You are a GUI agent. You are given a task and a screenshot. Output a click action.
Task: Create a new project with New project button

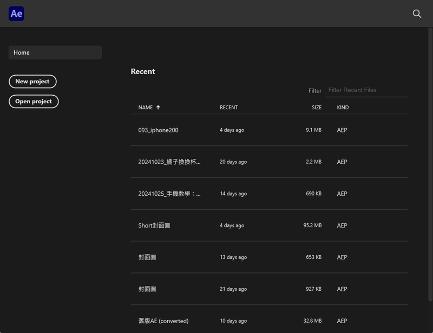pyautogui.click(x=32, y=82)
